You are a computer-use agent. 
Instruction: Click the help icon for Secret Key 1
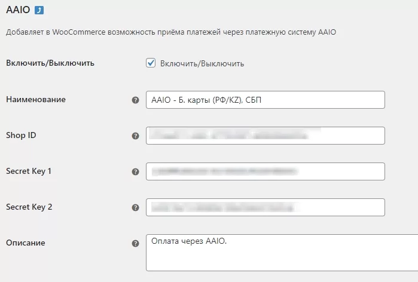pyautogui.click(x=135, y=171)
